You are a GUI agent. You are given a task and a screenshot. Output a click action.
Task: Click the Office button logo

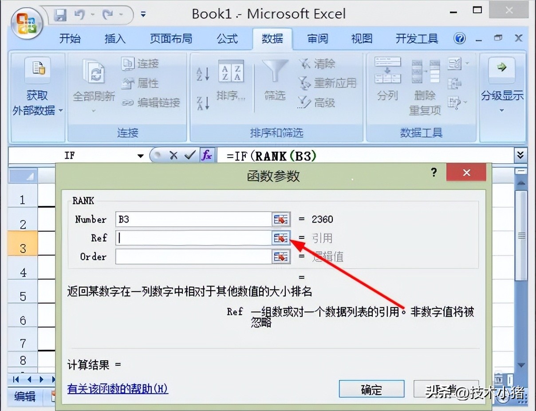tap(26, 24)
